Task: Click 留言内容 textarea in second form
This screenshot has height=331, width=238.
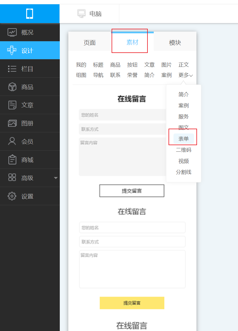Action: (132, 269)
